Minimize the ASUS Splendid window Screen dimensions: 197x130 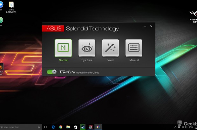tap(145, 27)
